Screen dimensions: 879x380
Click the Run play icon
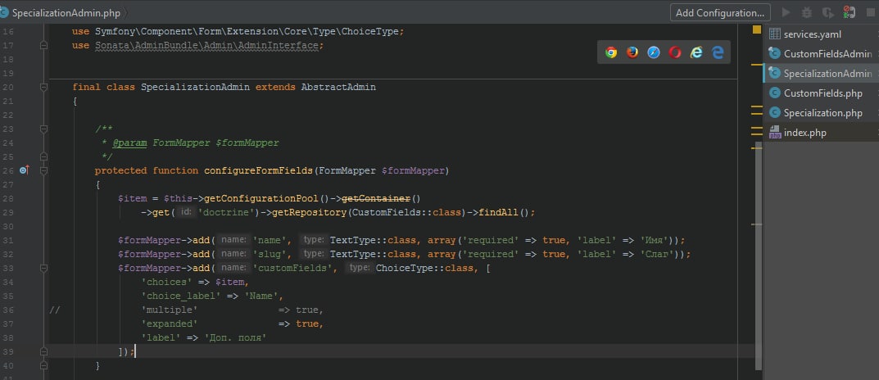point(786,12)
